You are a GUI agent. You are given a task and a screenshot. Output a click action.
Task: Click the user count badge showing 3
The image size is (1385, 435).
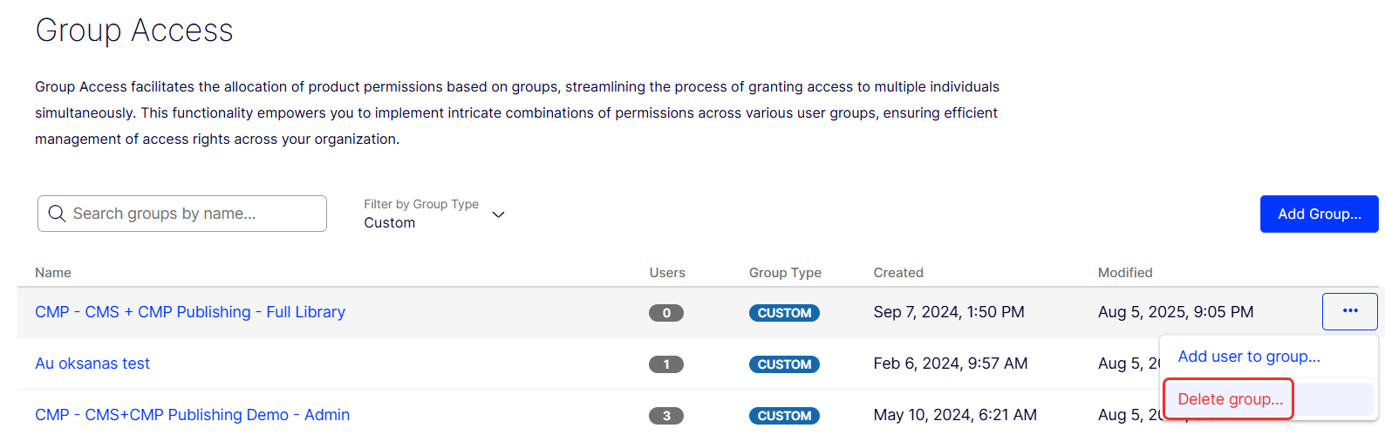(665, 416)
